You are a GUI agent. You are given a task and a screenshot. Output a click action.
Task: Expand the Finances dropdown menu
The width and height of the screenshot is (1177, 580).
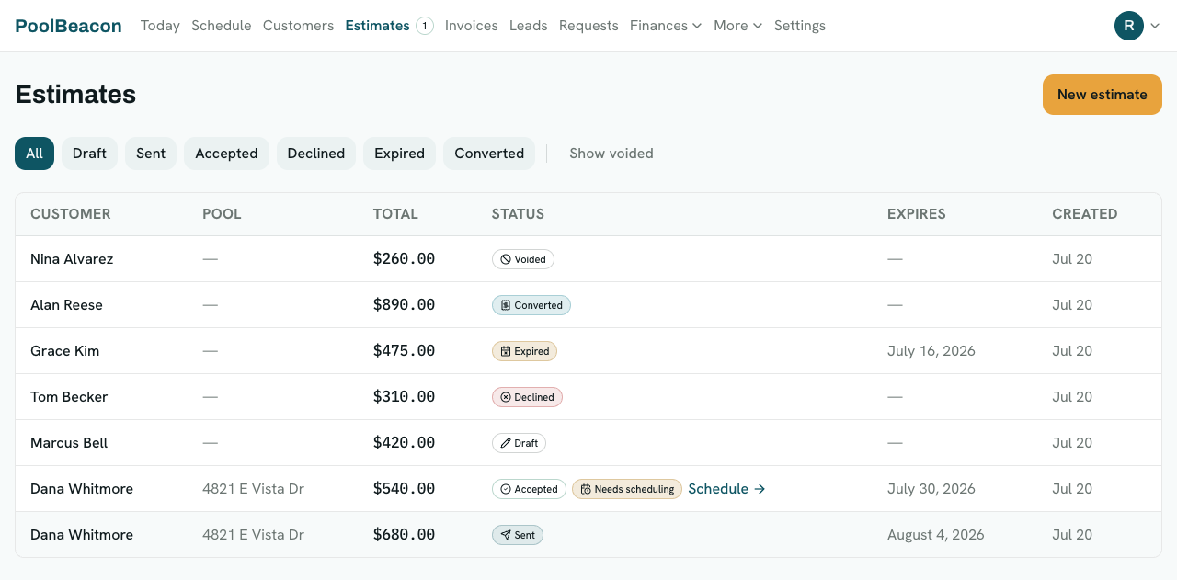point(666,26)
